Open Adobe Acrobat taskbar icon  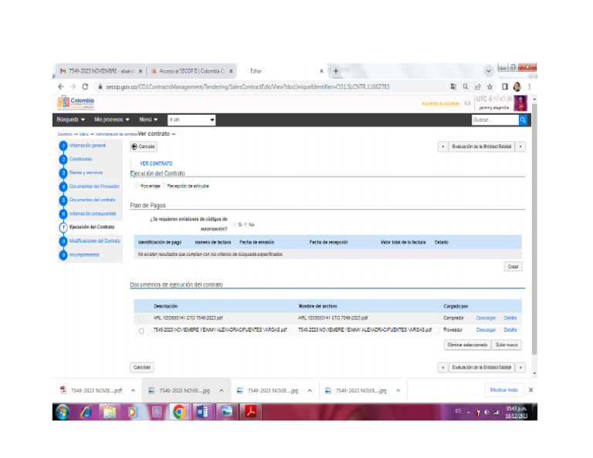[x=250, y=412]
